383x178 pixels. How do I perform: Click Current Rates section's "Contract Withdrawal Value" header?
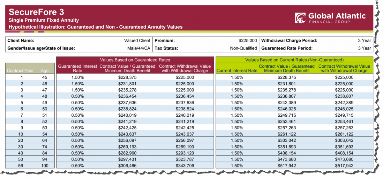click(x=344, y=68)
